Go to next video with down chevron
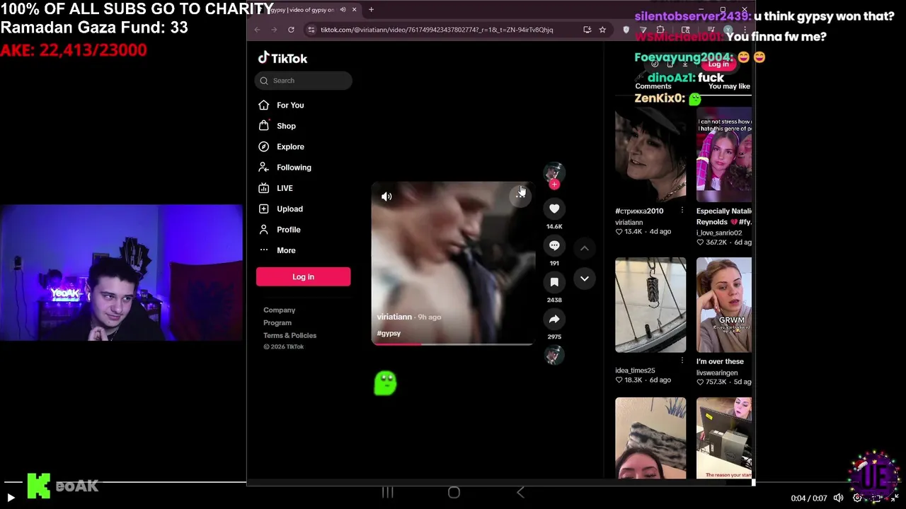Image resolution: width=906 pixels, height=509 pixels. point(585,279)
